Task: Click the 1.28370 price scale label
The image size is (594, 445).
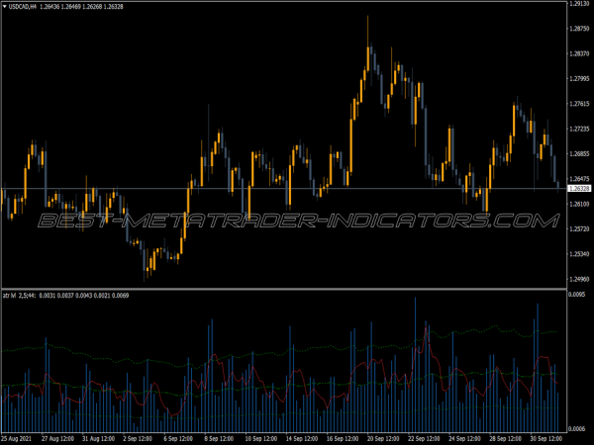Action: (x=579, y=53)
